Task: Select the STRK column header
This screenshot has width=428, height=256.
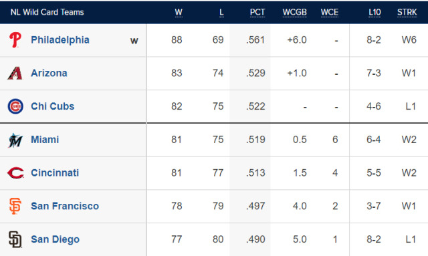Action: (x=407, y=12)
